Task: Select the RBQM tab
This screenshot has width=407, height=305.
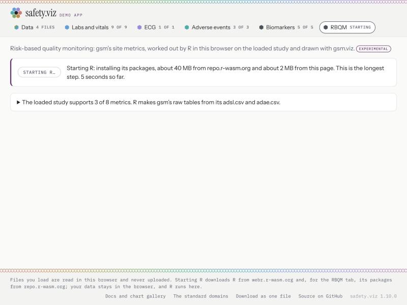Action: 347,27
